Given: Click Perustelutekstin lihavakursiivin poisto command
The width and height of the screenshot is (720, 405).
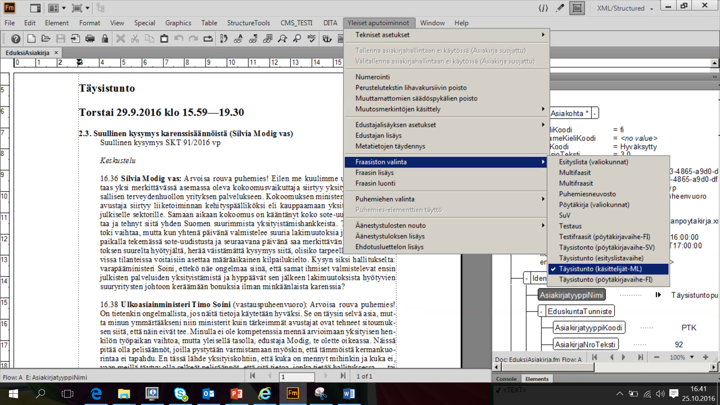Looking at the screenshot, I should [x=446, y=88].
